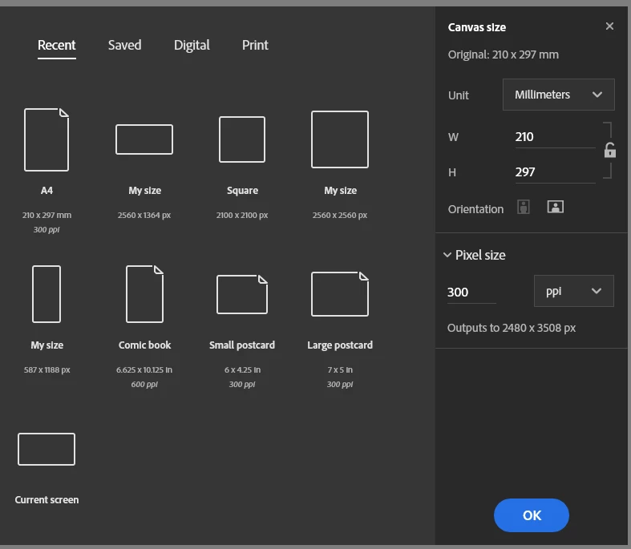The width and height of the screenshot is (631, 549).
Task: Click the '600 ppi' text under Comic book
Action: click(x=144, y=385)
